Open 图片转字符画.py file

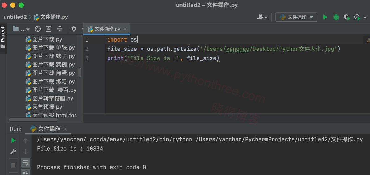pos(49,99)
